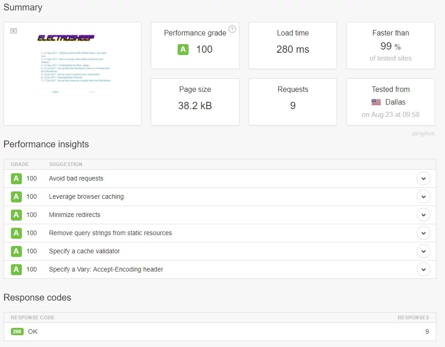445x347 pixels.
Task: Click the green 200 response code badge
Action: pos(17,332)
